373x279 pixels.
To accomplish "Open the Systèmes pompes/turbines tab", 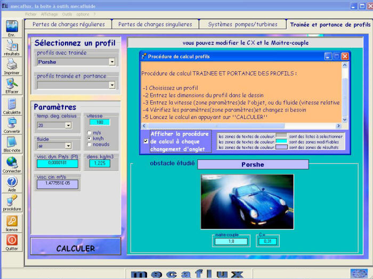I will [243, 24].
